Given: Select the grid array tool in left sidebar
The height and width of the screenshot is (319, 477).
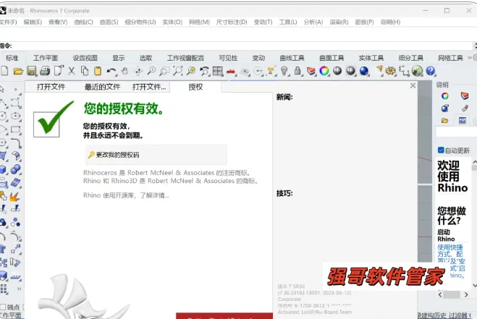Looking at the screenshot, I should coord(4,289).
